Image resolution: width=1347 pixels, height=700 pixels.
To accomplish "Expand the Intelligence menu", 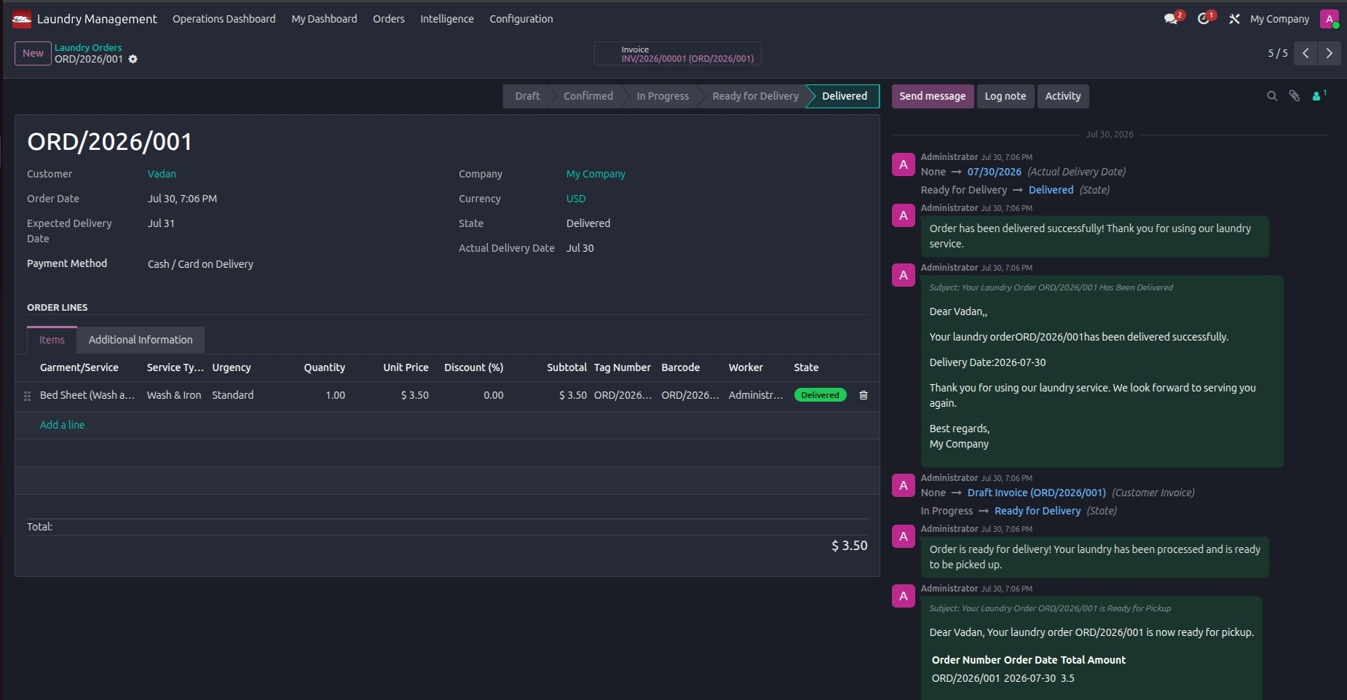I will point(447,19).
